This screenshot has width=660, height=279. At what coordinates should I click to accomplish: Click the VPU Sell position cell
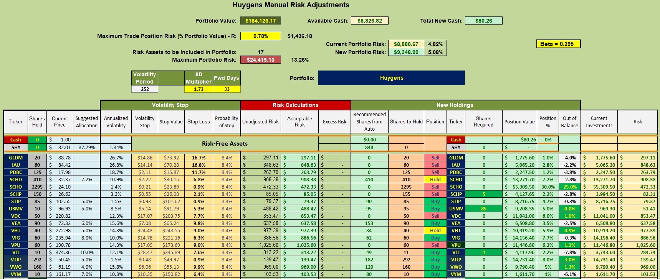coord(435,245)
